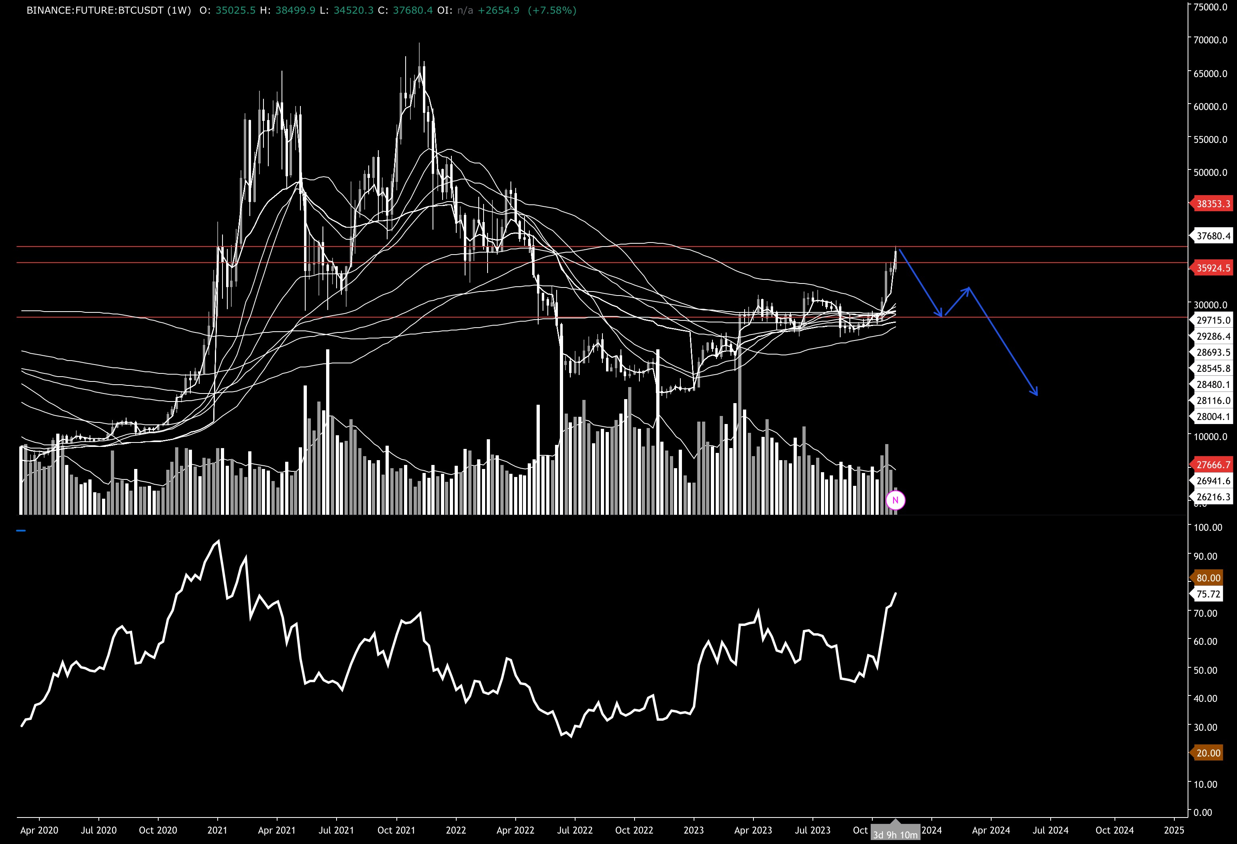Click the 50000.0 tick on the price scale

coord(1210,172)
